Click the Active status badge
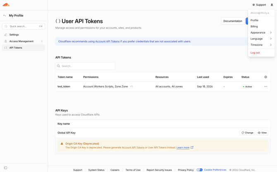The width and height of the screenshot is (277, 172). tap(247, 87)
